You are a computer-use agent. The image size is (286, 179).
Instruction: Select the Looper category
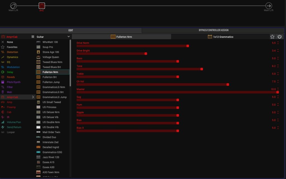11,132
